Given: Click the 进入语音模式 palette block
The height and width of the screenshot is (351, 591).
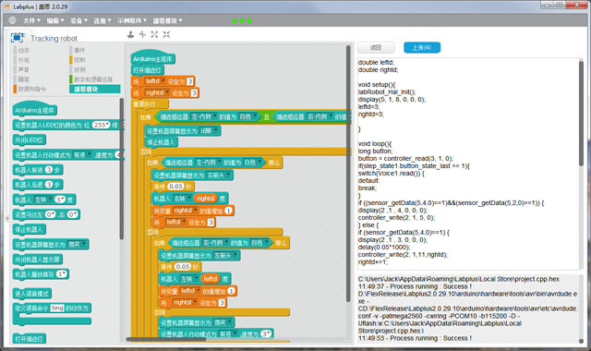Looking at the screenshot, I should click(x=32, y=294).
